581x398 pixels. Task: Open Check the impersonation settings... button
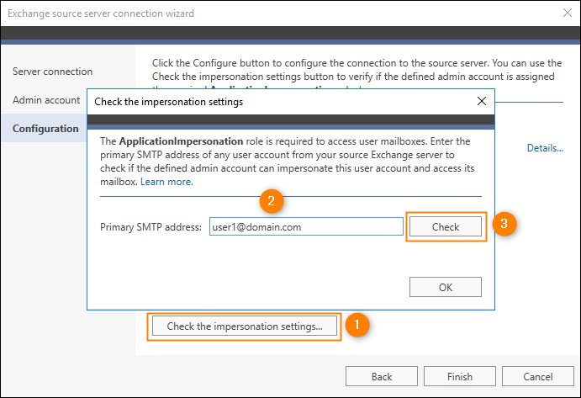point(245,326)
